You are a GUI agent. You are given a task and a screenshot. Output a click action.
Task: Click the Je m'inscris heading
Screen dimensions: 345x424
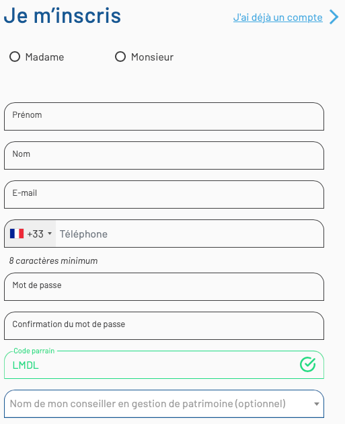[62, 15]
